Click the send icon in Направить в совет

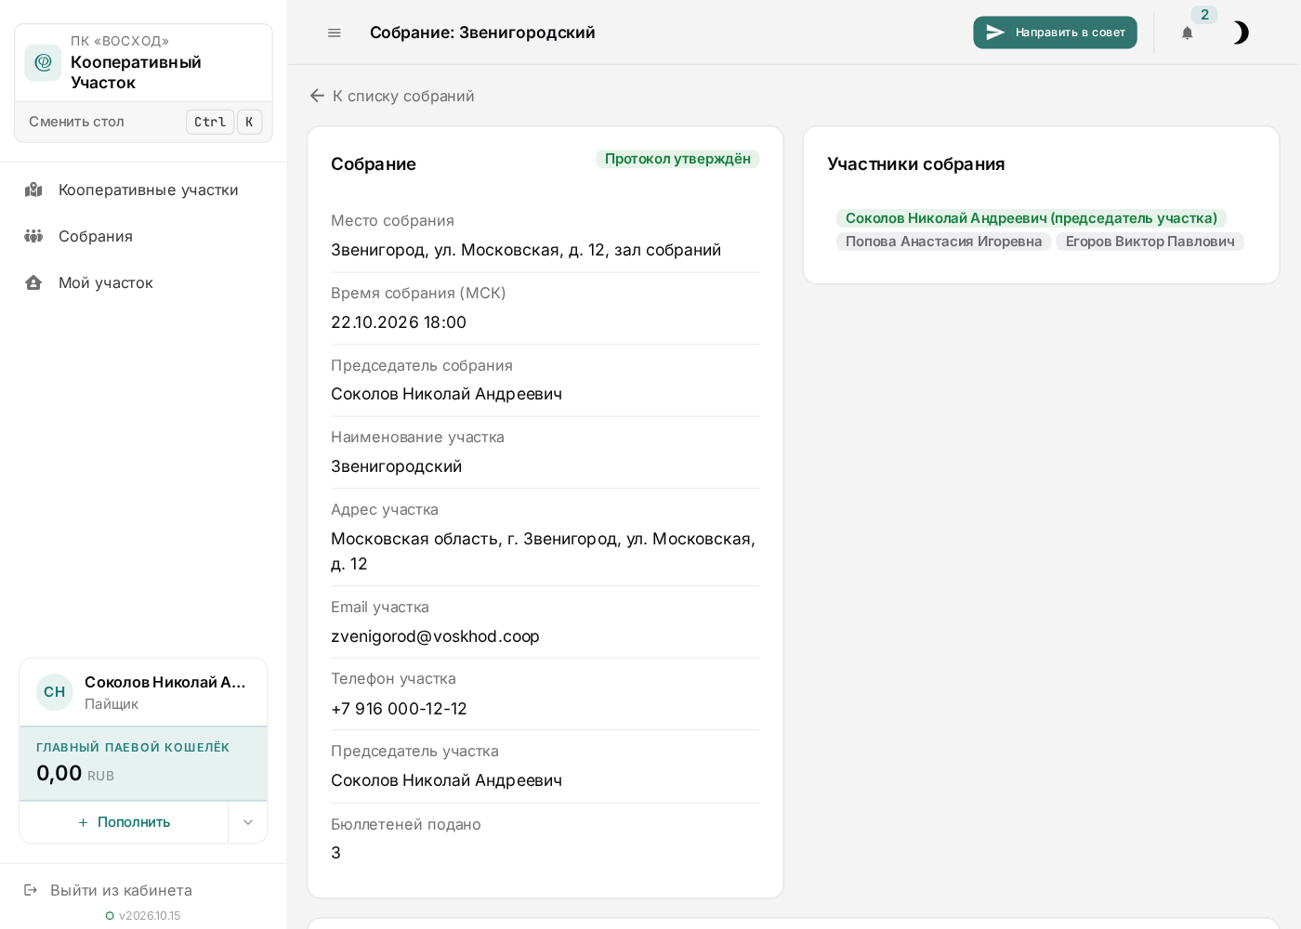point(995,33)
